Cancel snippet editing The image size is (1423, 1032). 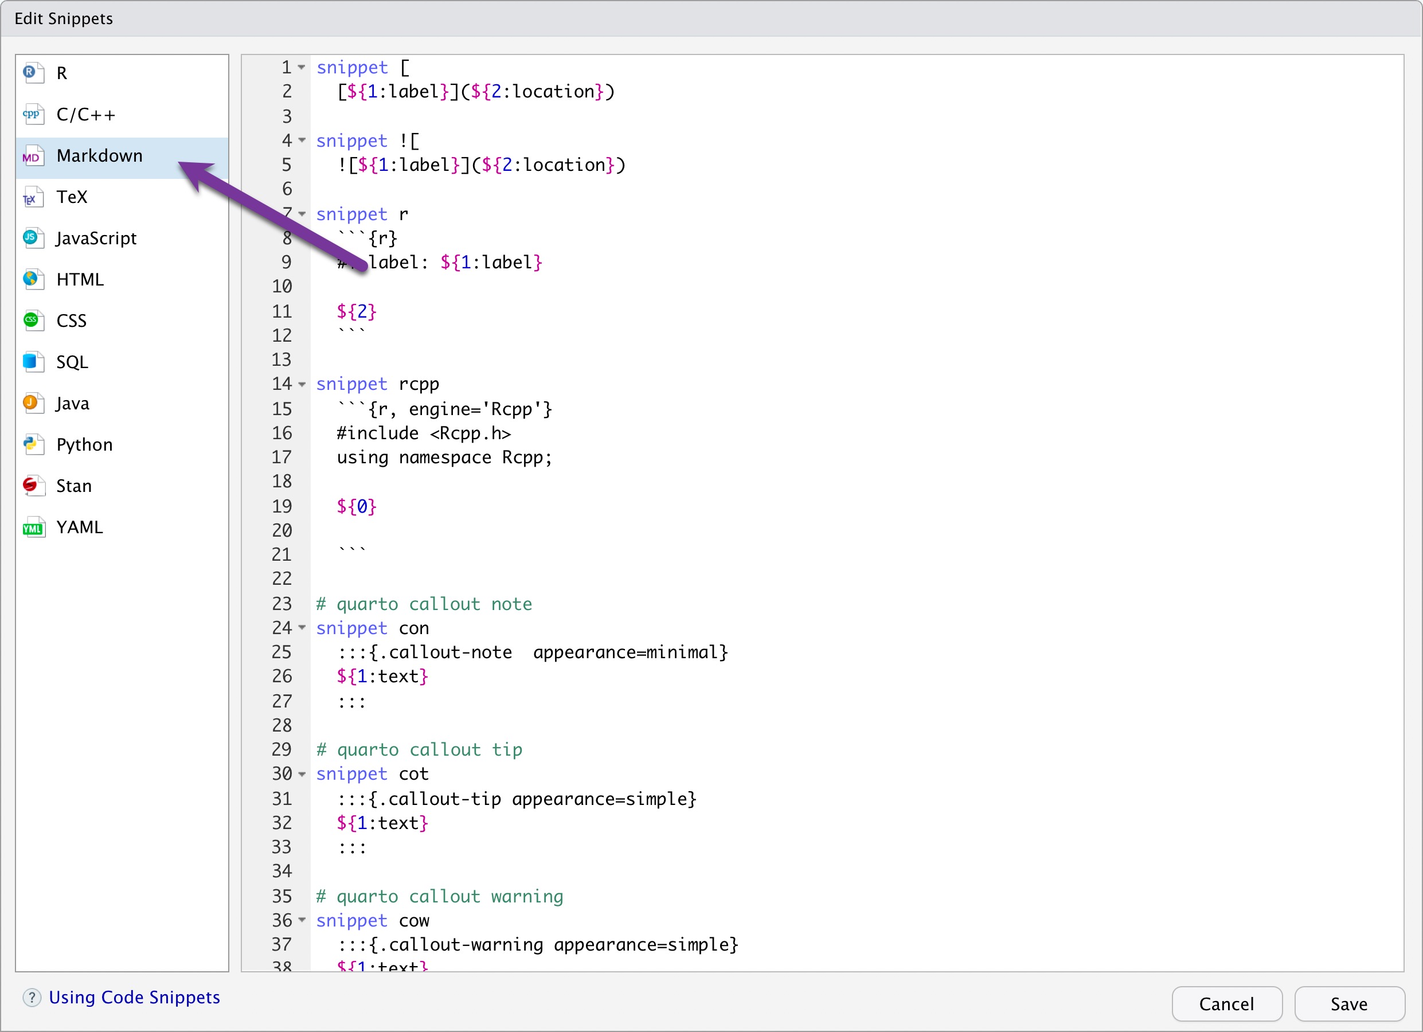coord(1226,1004)
